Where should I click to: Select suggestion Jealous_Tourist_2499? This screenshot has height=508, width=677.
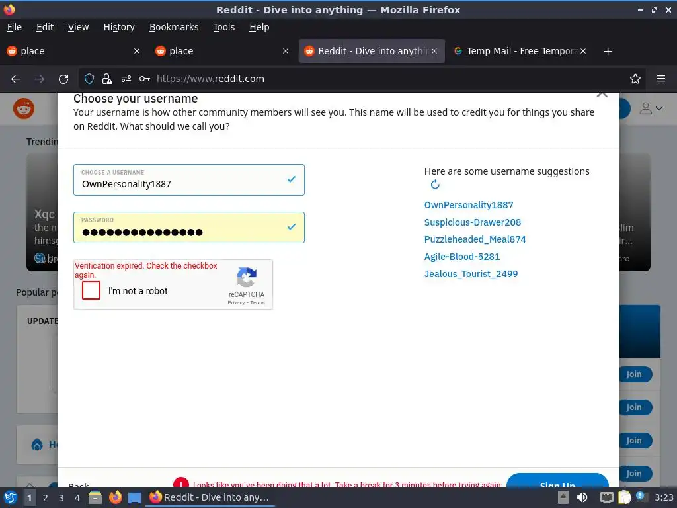point(471,274)
